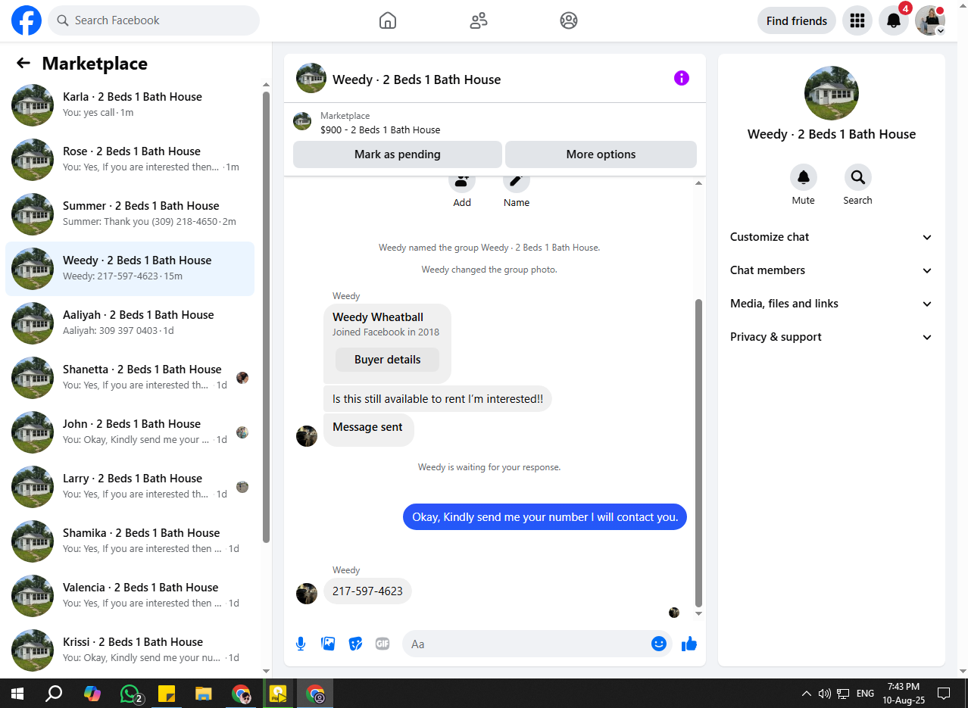This screenshot has width=968, height=708.
Task: Click the large house group photo
Action: tap(832, 93)
